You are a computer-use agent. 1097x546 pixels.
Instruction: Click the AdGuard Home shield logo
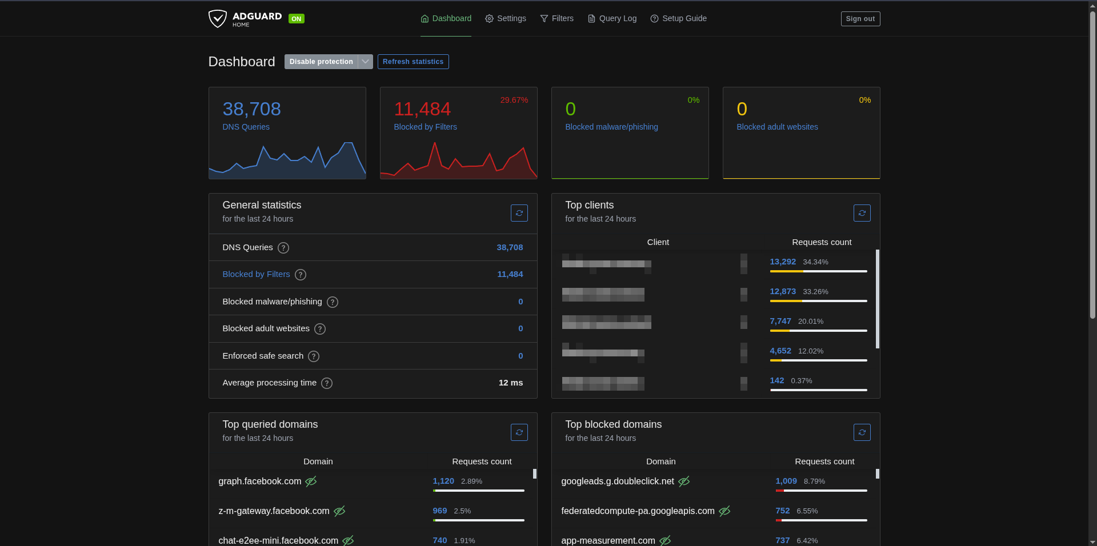(218, 18)
